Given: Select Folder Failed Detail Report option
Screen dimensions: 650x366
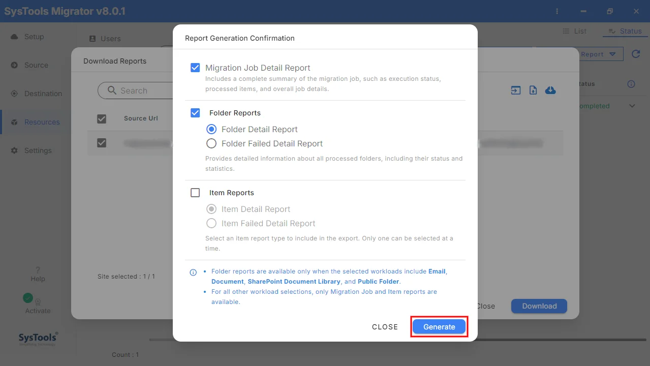Looking at the screenshot, I should 211,143.
